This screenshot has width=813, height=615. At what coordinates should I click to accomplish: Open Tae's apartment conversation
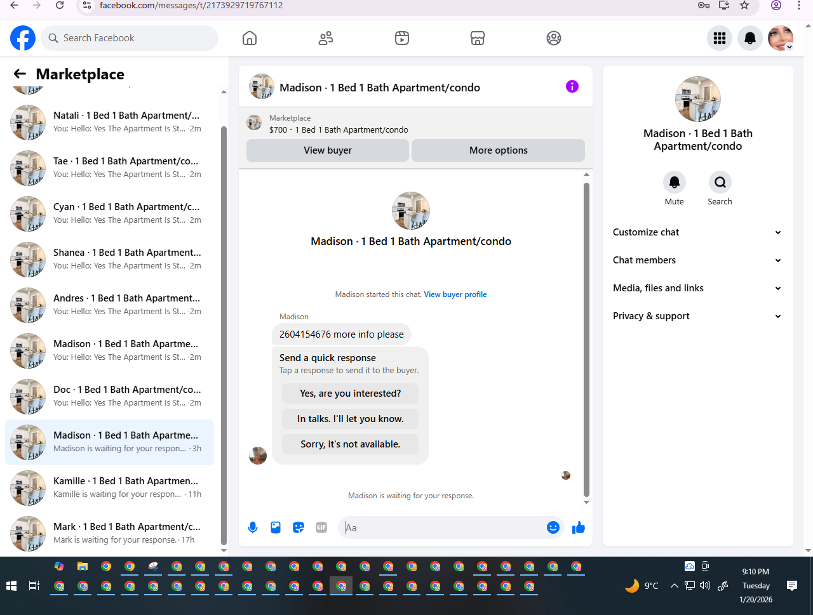point(109,168)
